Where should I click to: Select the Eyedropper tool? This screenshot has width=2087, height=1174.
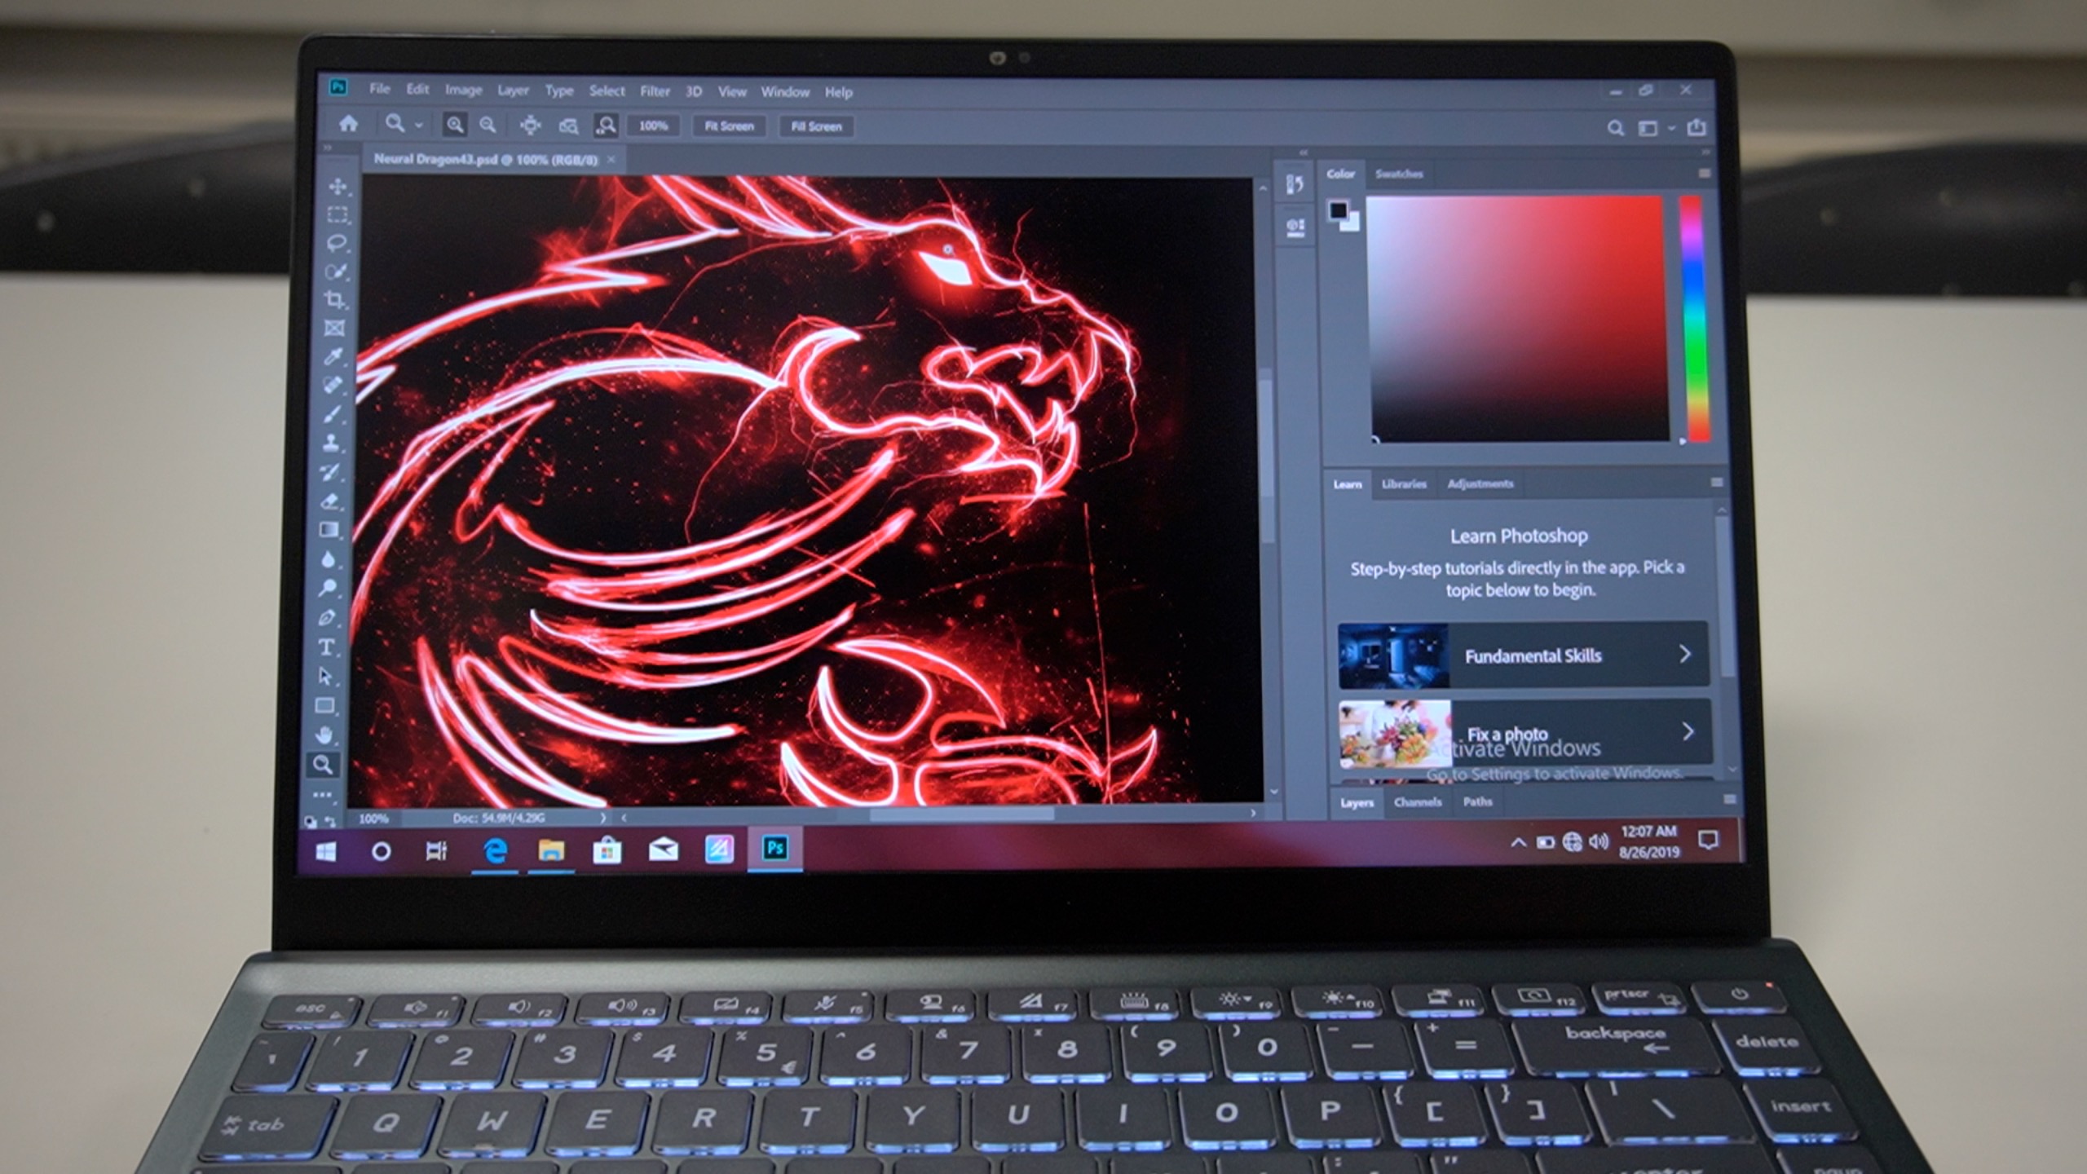pyautogui.click(x=333, y=356)
